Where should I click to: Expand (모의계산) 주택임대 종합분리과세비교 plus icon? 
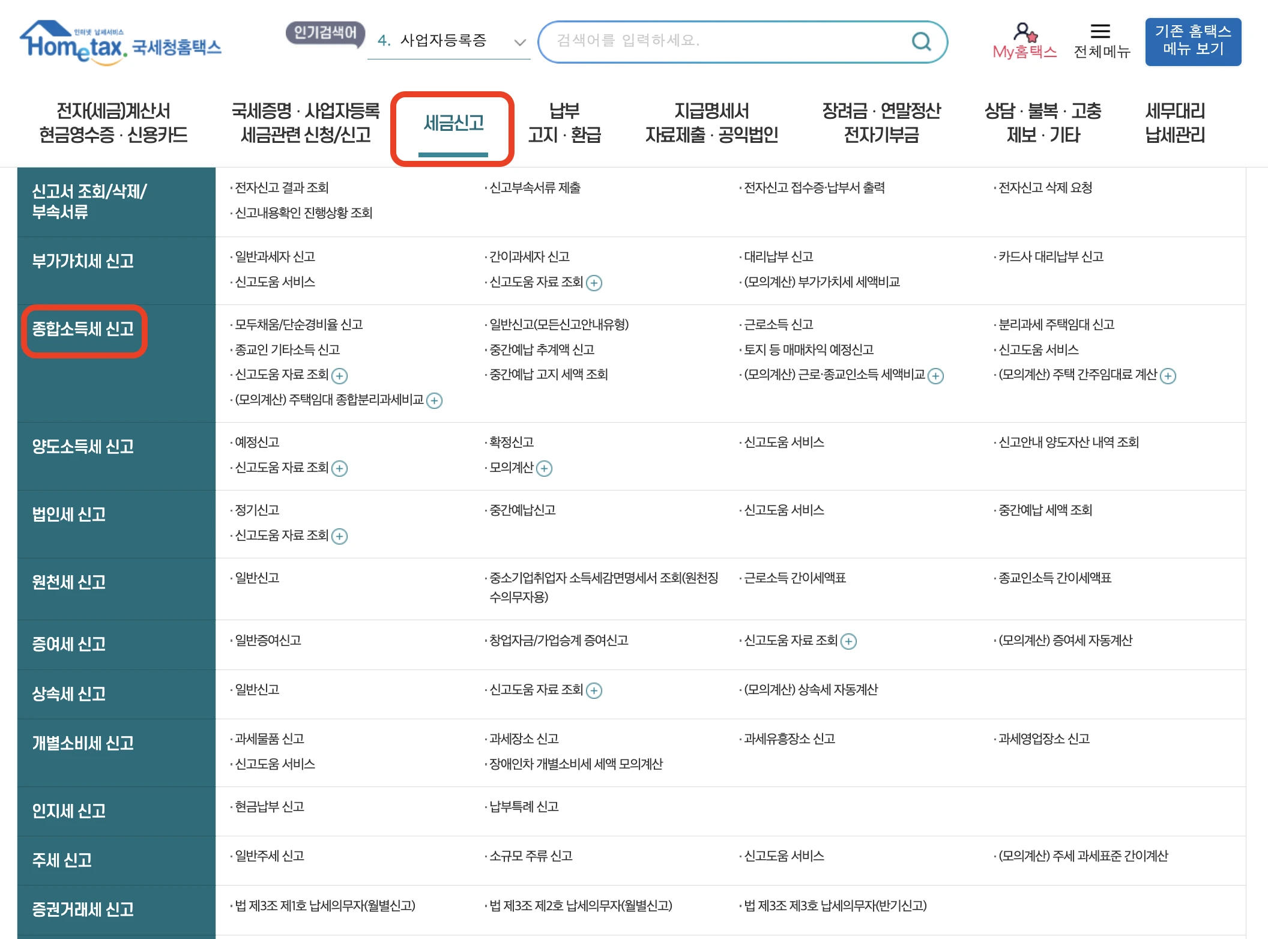coord(436,400)
